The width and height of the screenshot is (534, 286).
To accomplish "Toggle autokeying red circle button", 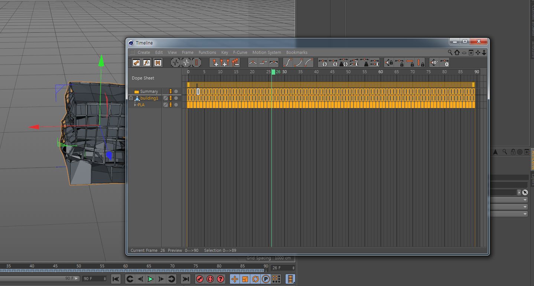I will point(210,279).
